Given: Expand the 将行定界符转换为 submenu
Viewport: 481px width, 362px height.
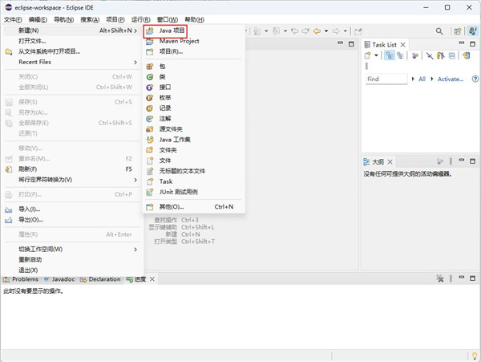Looking at the screenshot, I should pos(135,180).
